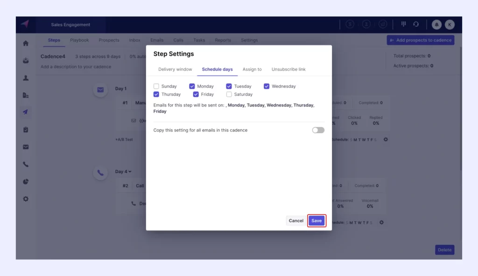Open the schedule settings gear near step one
This screenshot has width=478, height=276.
pyautogui.click(x=386, y=139)
